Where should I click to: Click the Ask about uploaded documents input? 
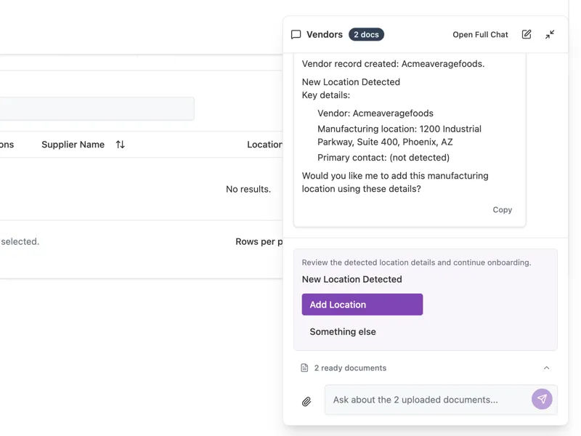click(428, 399)
